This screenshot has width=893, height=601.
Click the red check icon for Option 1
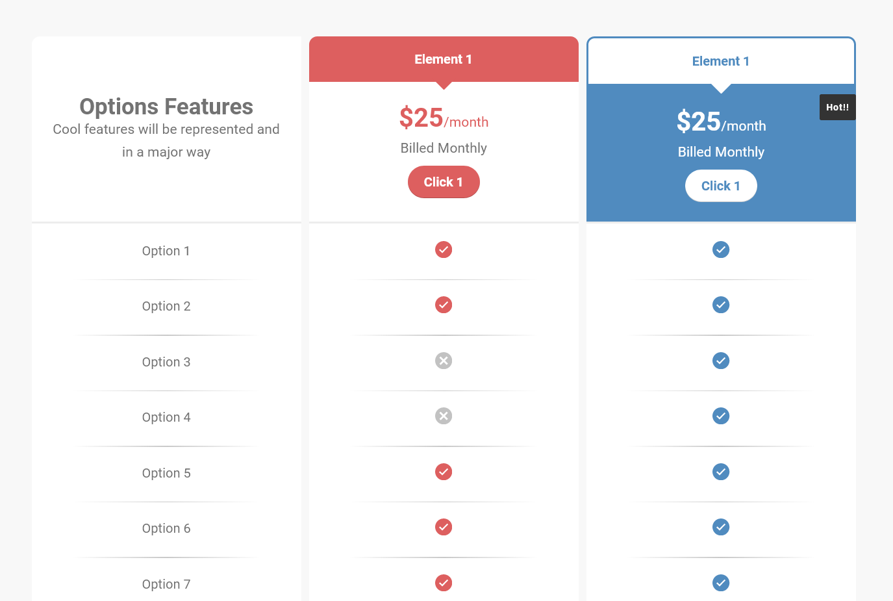point(444,249)
